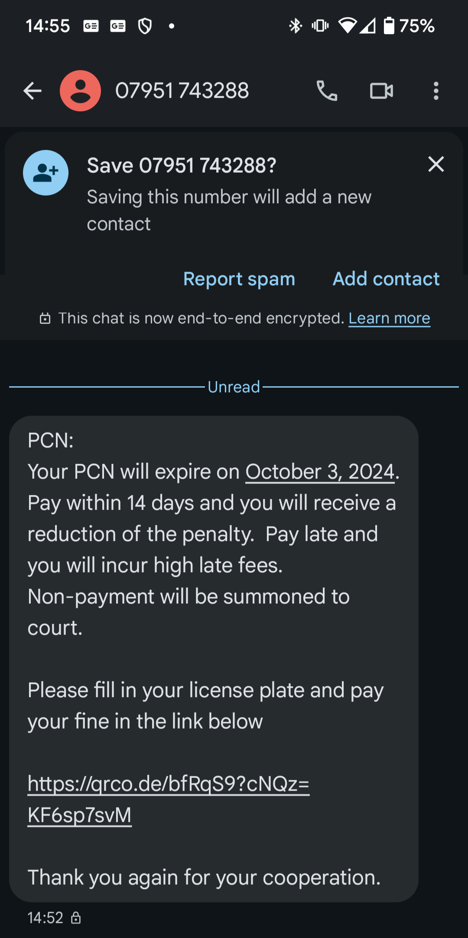Open the qrco.de link in the message

point(169,784)
